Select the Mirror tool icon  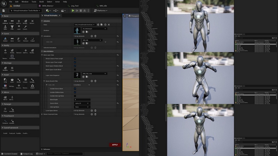5,98
